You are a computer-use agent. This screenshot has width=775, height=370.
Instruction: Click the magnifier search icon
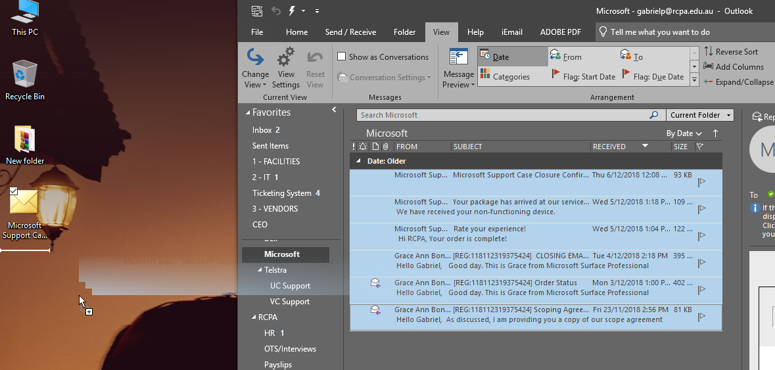(x=654, y=115)
